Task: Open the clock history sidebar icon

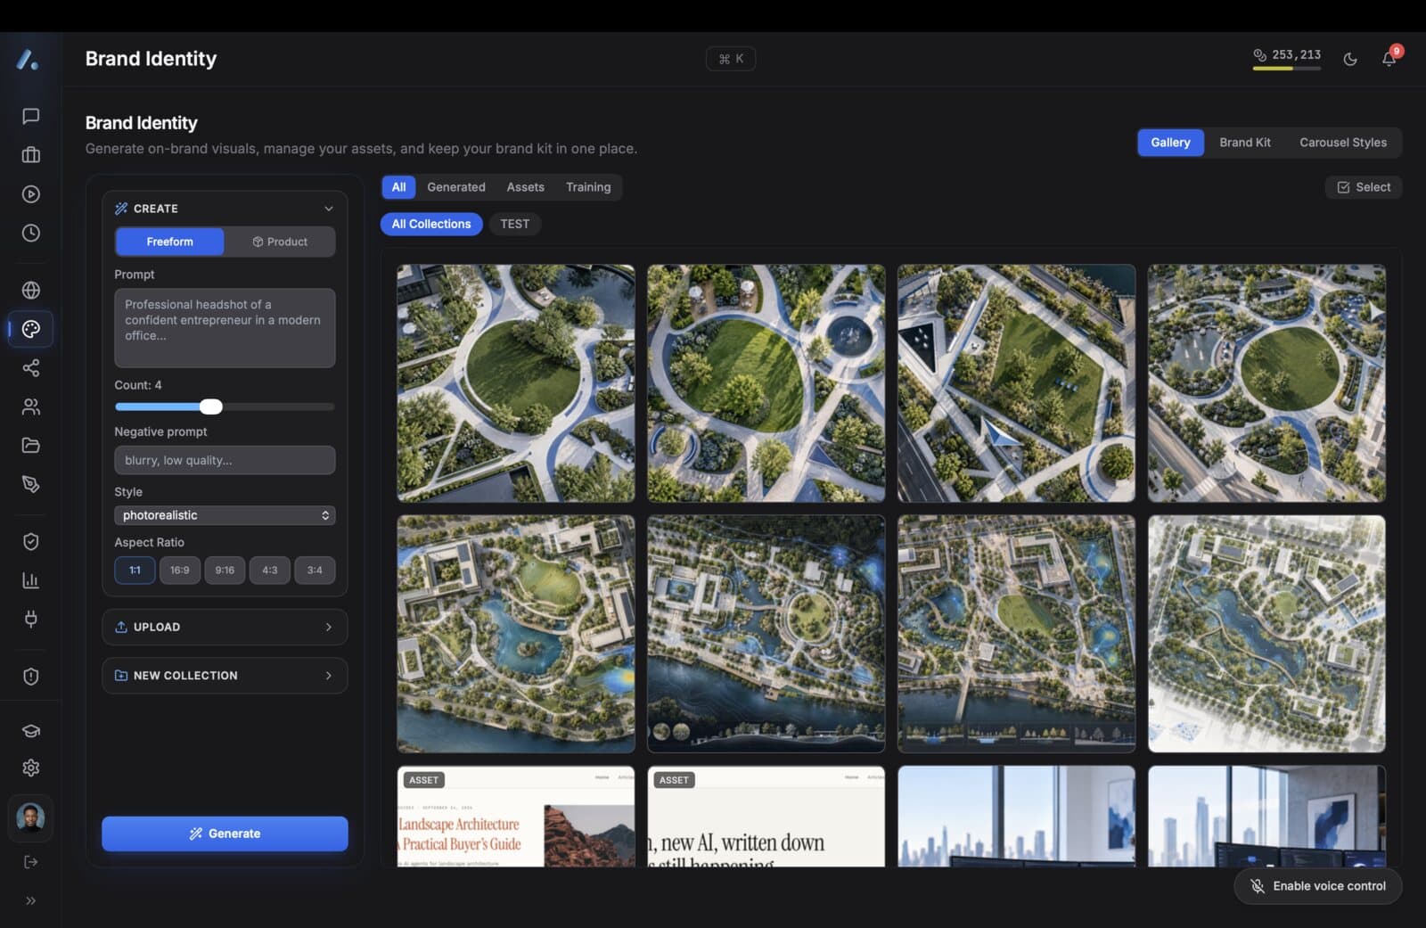Action: [30, 233]
